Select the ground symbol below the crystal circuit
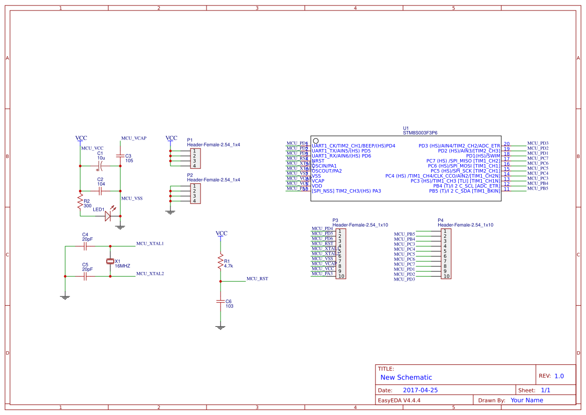 click(x=65, y=298)
